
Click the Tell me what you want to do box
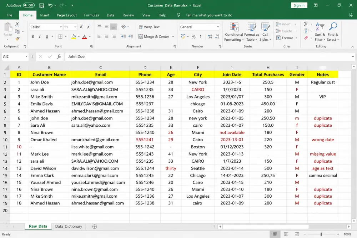click(209, 15)
